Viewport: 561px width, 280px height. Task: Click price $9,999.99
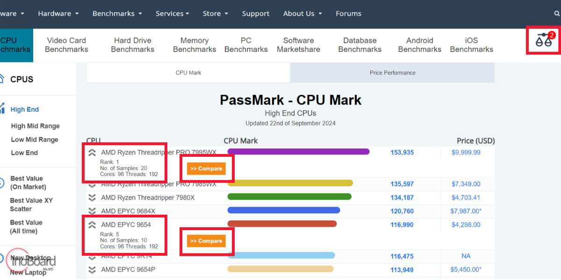click(x=466, y=153)
